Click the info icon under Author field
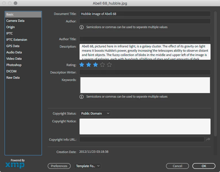 82,27
